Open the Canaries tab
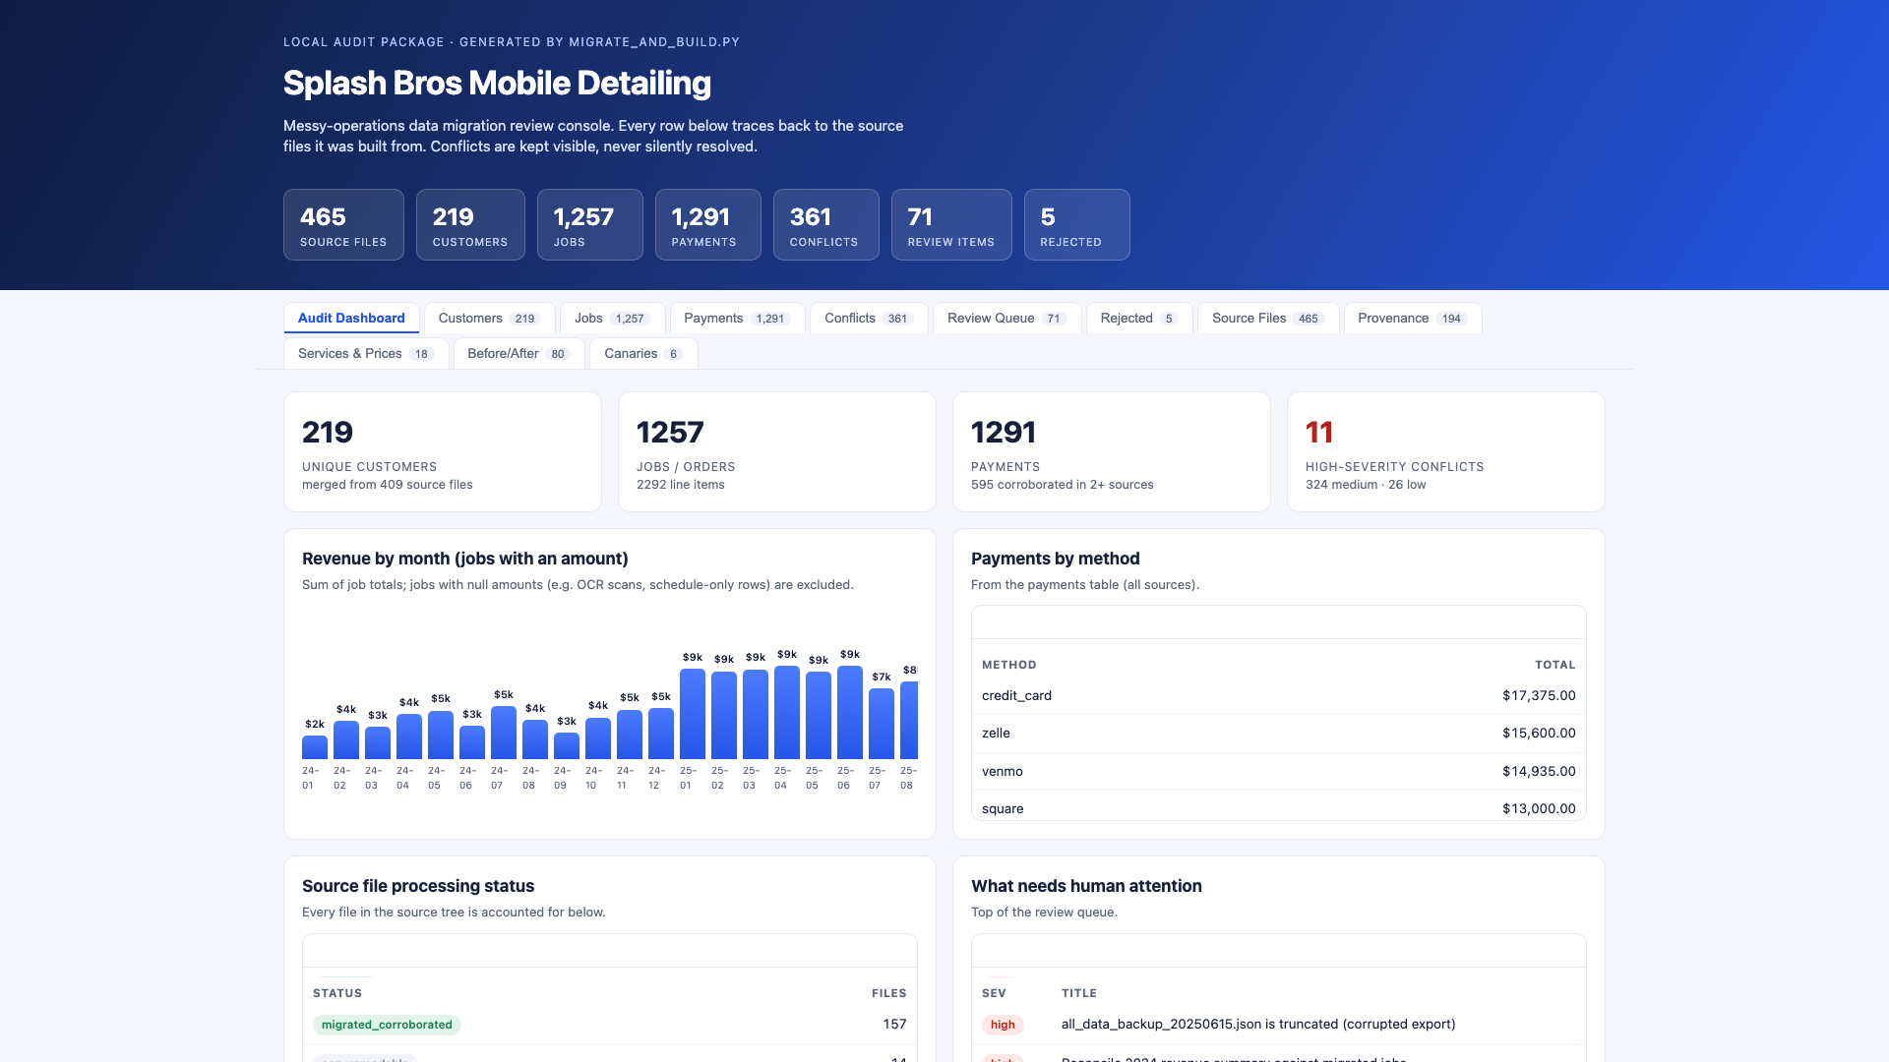 pyautogui.click(x=643, y=353)
